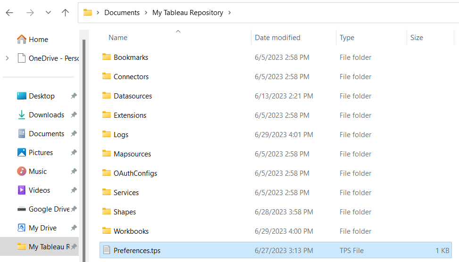Screen dimensions: 459x262
Task: Select the Shapes folder
Action: point(275,212)
